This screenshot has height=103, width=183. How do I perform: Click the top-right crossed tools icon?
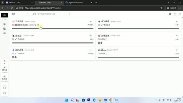point(170,14)
